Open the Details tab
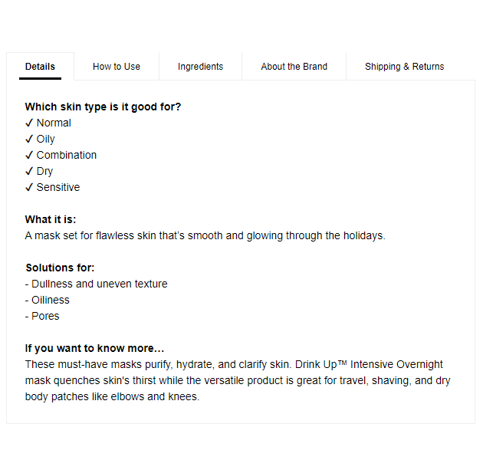Viewport: 483px width, 460px height. [x=40, y=67]
